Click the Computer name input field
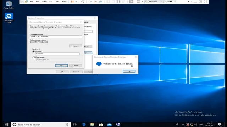This screenshot has height=127, width=227. click(x=56, y=37)
